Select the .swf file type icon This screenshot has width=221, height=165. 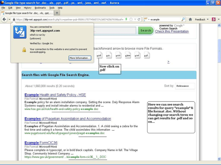point(137,55)
